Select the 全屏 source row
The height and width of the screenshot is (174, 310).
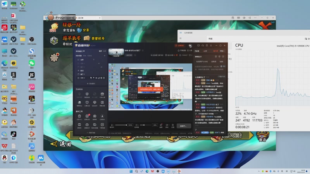91,60
